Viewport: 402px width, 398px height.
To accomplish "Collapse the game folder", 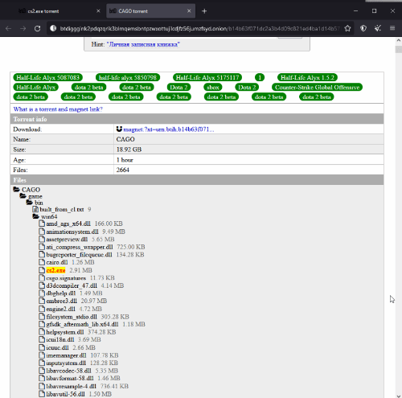I will pos(23,196).
